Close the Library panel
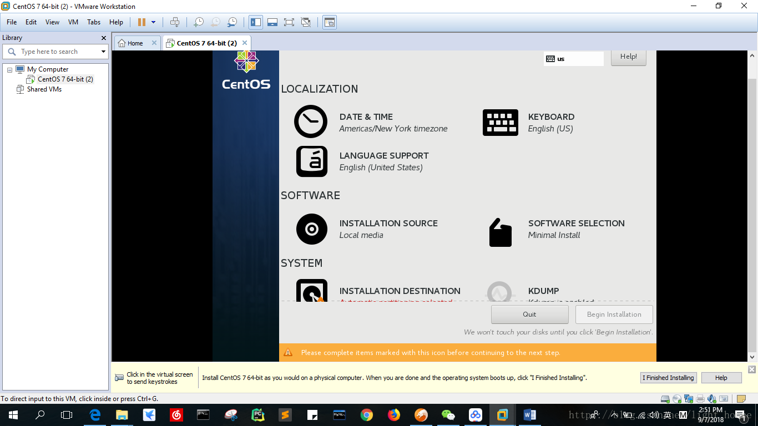This screenshot has width=758, height=426. point(103,38)
